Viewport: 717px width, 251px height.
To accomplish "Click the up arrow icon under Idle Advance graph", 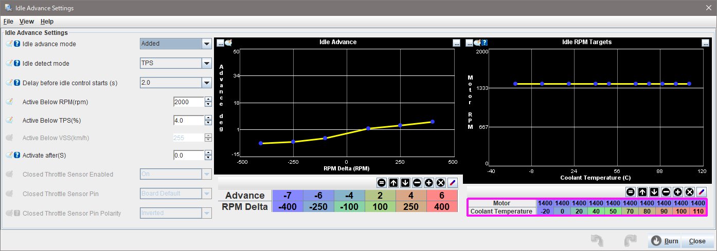I will click(393, 182).
